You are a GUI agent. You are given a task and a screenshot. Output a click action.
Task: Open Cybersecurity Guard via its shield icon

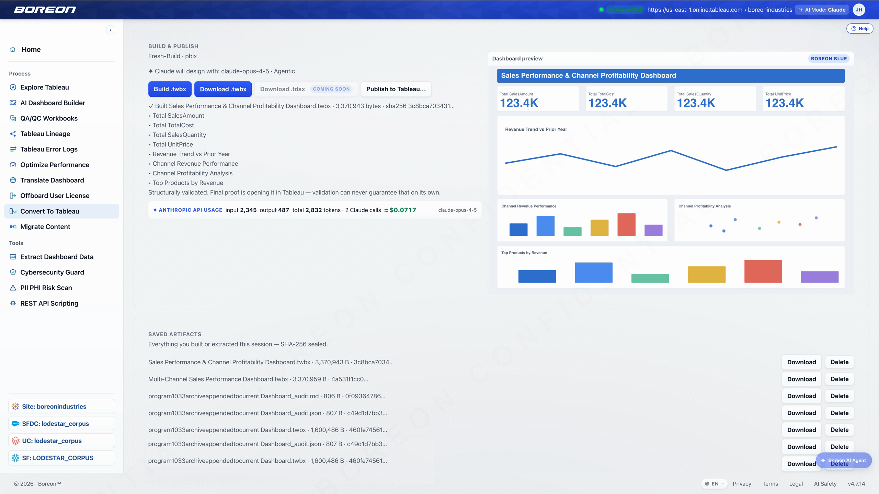[13, 272]
